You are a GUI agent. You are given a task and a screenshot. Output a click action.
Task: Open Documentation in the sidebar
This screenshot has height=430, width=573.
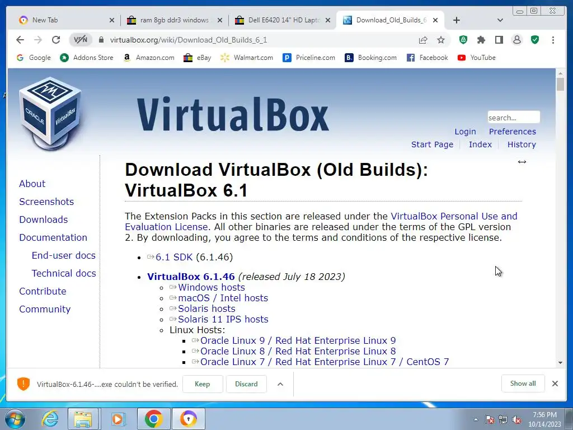pyautogui.click(x=53, y=237)
